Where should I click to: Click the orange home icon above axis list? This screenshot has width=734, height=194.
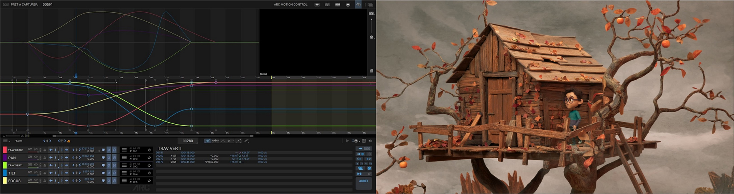tap(69, 141)
